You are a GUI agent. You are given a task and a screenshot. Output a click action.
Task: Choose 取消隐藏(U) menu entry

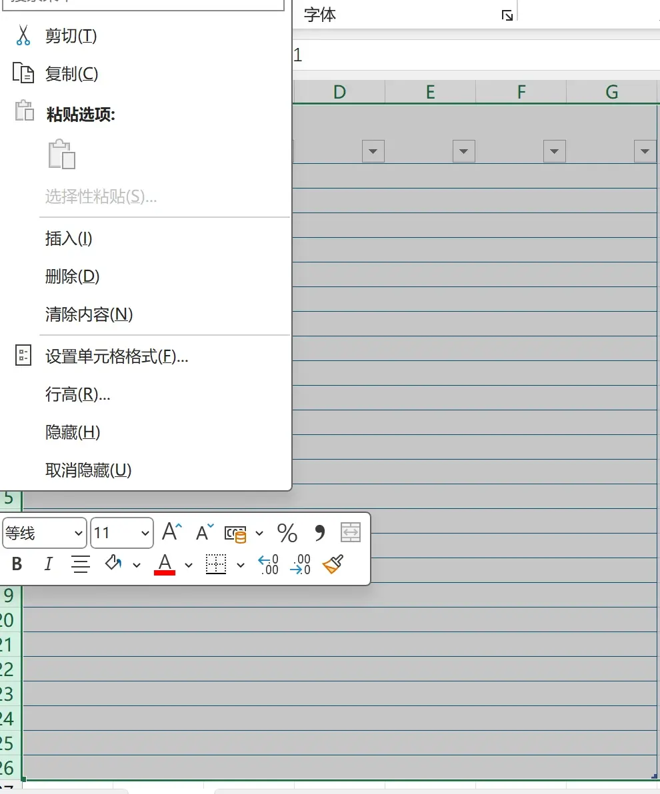88,470
